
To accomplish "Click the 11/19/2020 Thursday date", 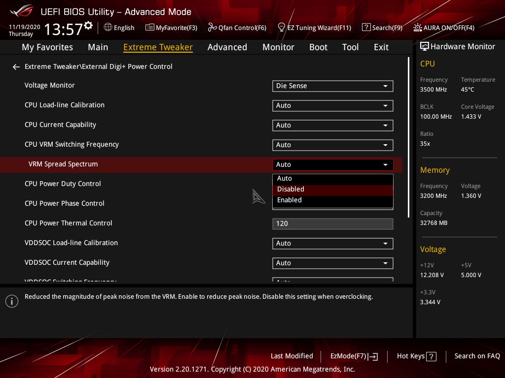I will coord(25,30).
